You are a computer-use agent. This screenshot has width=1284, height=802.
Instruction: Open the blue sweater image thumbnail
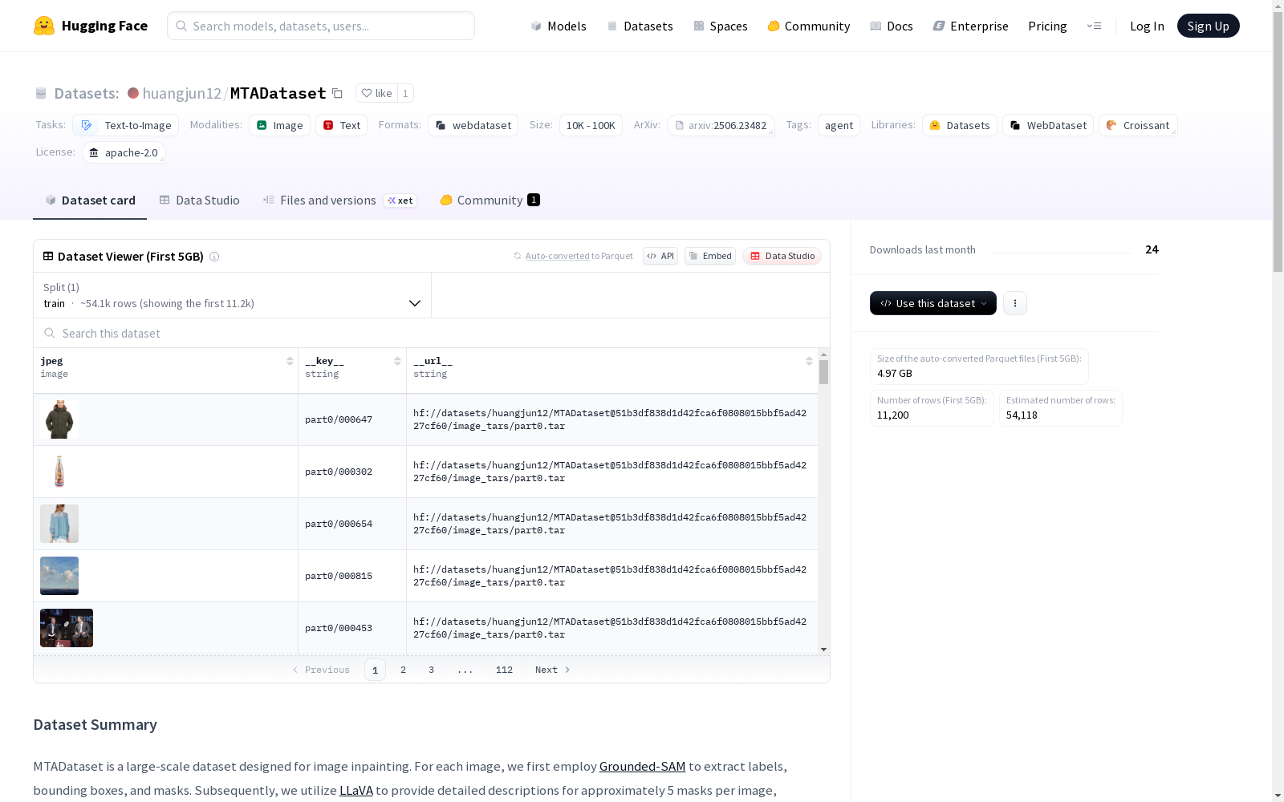(x=59, y=524)
